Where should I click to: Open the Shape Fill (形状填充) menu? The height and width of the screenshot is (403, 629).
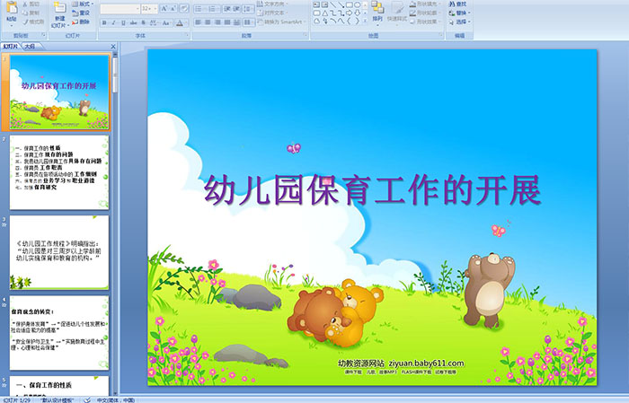[x=425, y=4]
